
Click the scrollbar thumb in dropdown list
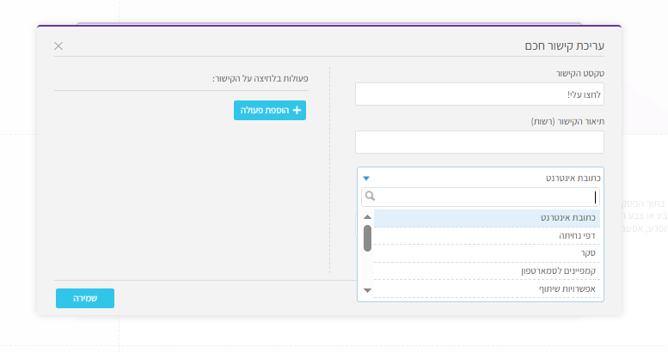coord(368,238)
